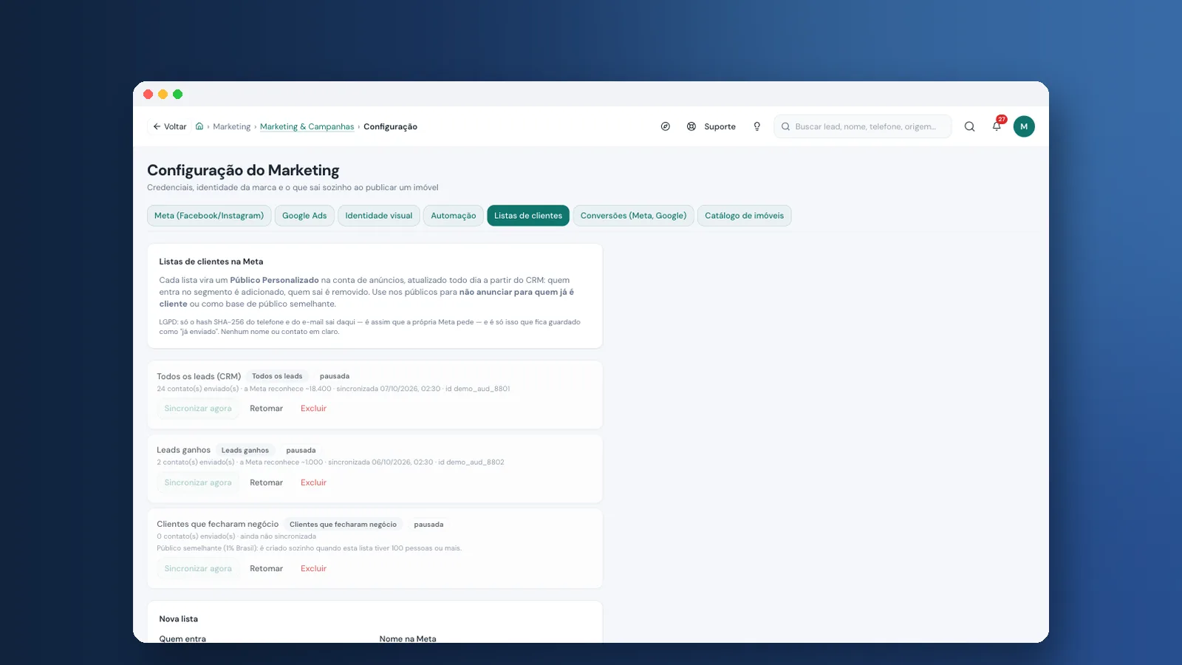The image size is (1182, 665).
Task: Click the home icon in the breadcrumb
Action: (199, 126)
